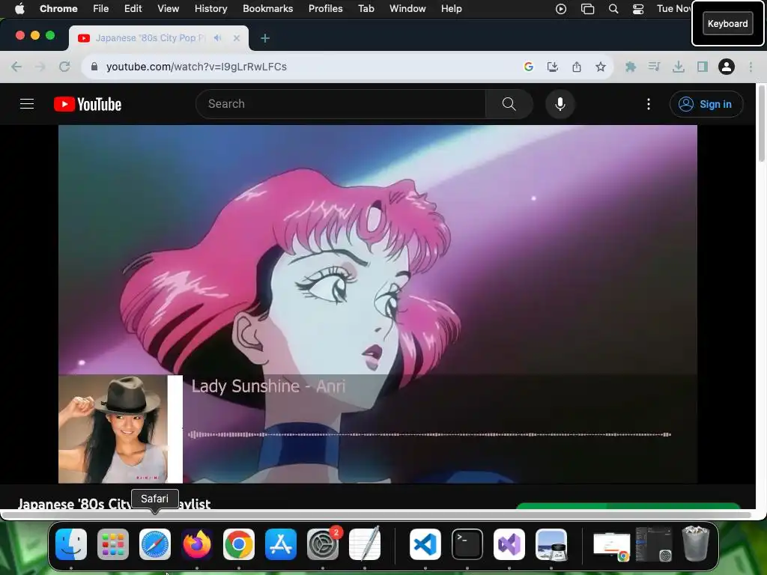Open the Chrome menu in menu bar
The width and height of the screenshot is (767, 575).
[x=58, y=8]
